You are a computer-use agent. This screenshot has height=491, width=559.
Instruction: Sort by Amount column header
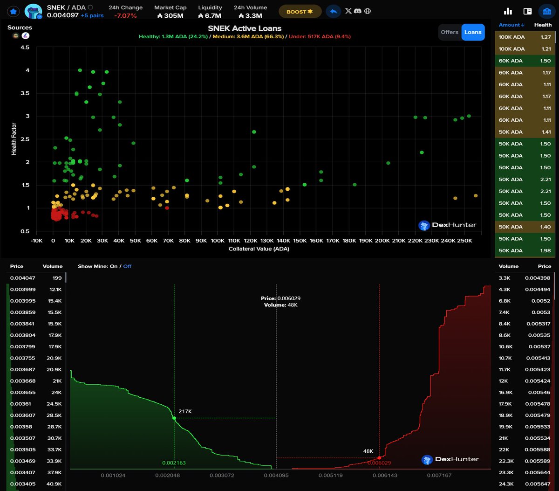[511, 25]
